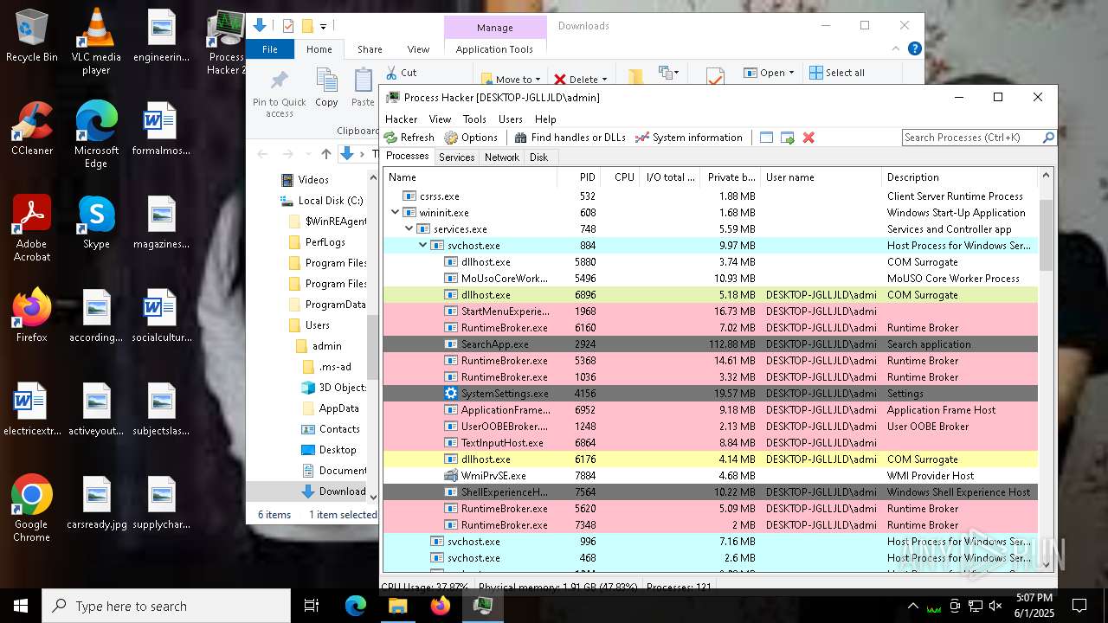1108x623 pixels.
Task: Select SearchApp.exe process row
Action: (711, 344)
